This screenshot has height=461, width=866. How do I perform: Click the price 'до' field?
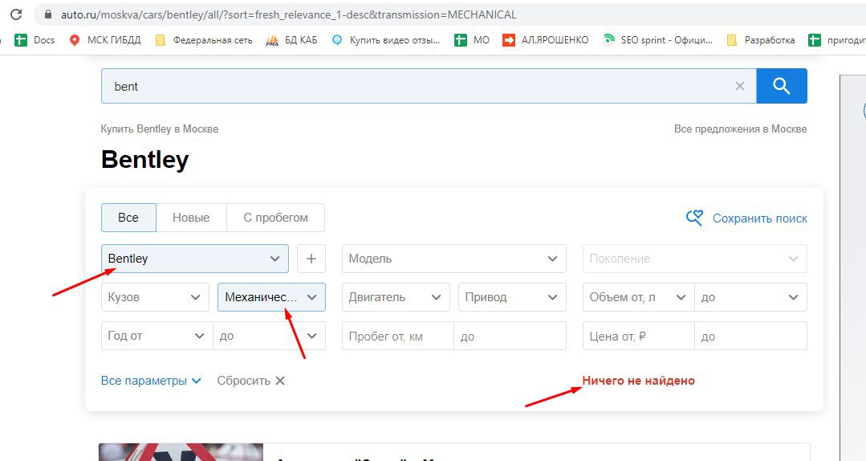click(750, 336)
